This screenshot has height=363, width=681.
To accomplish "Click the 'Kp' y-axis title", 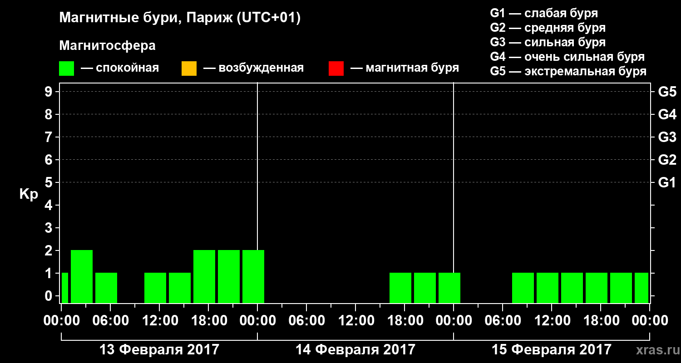I will [29, 194].
